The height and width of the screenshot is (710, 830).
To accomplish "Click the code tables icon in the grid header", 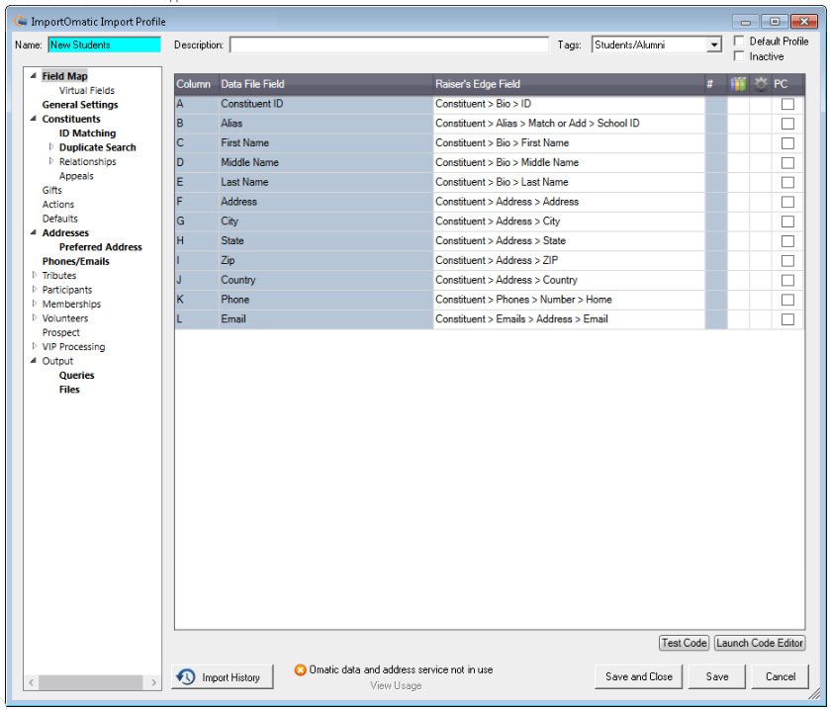I will (x=739, y=84).
